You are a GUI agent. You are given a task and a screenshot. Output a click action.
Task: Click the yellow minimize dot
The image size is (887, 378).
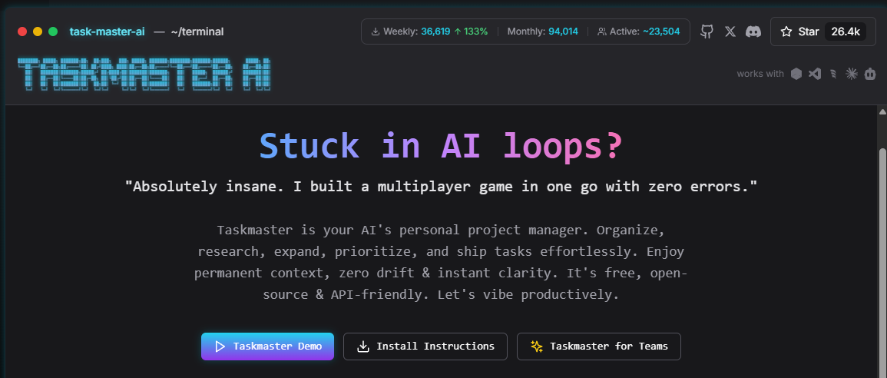(x=38, y=31)
